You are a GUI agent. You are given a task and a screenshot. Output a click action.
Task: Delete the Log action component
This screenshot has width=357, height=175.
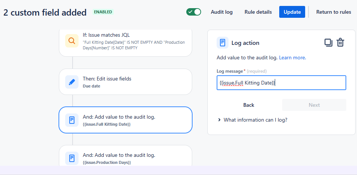pos(340,43)
